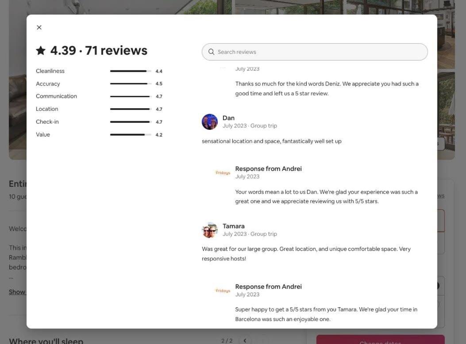
Task: Click the Communication rating bar
Action: coord(131,96)
